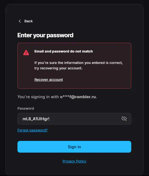The image size is (149, 176).
Task: Click the 'Email and password do not match' title
Action: tap(64, 51)
